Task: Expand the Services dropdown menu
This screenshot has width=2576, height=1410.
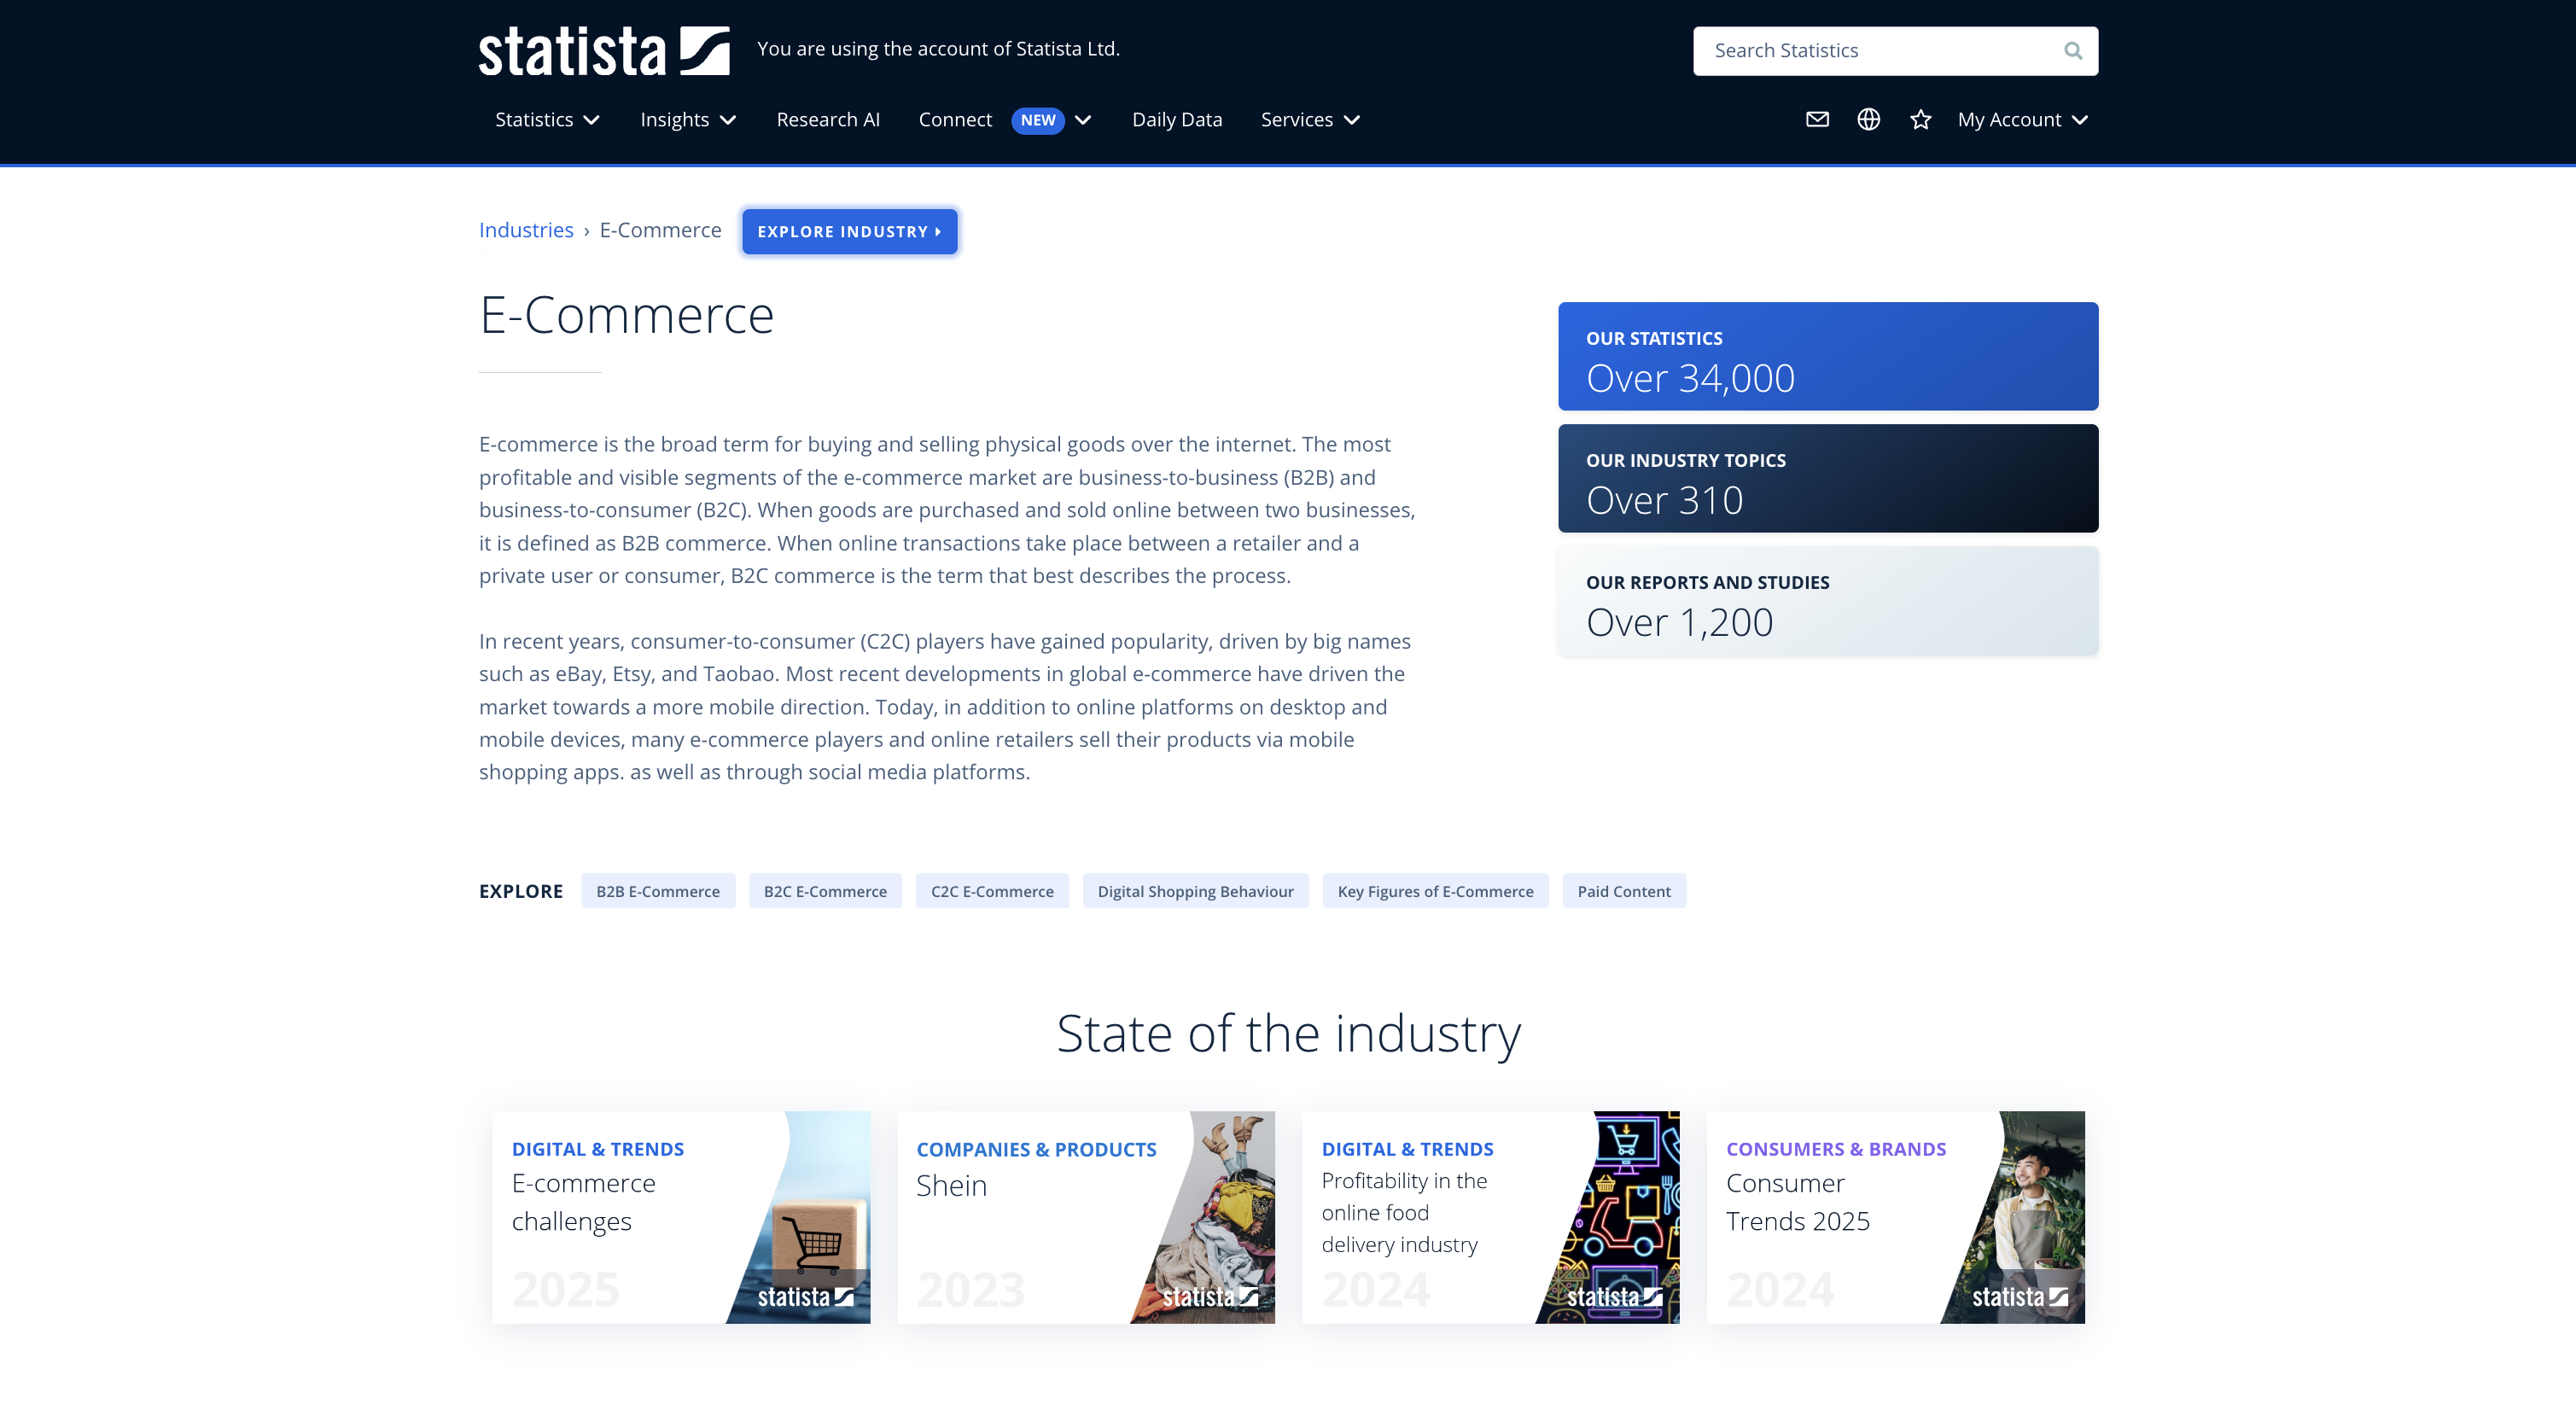Action: coord(1310,120)
